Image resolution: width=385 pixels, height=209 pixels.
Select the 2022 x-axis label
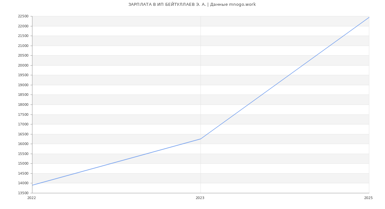pyautogui.click(x=31, y=198)
